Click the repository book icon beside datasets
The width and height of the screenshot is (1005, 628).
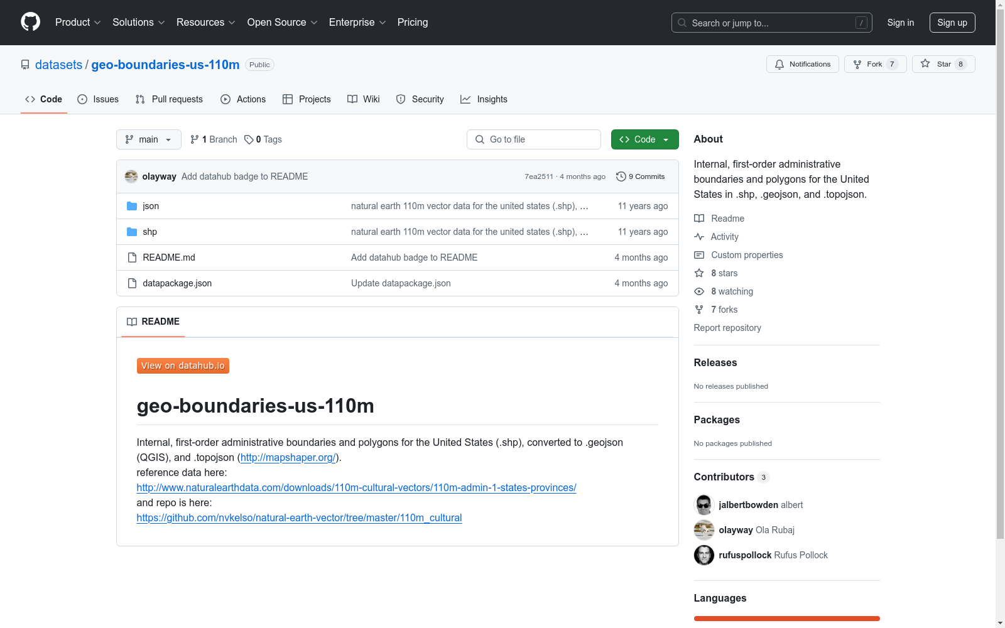pos(25,65)
